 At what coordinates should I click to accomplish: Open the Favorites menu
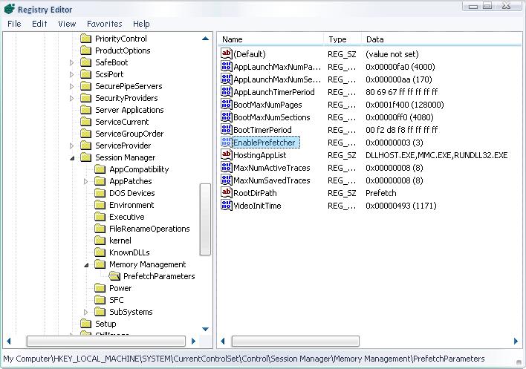coord(104,24)
